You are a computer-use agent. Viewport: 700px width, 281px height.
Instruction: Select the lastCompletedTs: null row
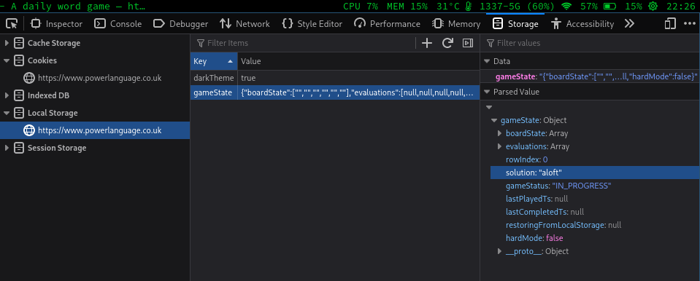pyautogui.click(x=595, y=212)
